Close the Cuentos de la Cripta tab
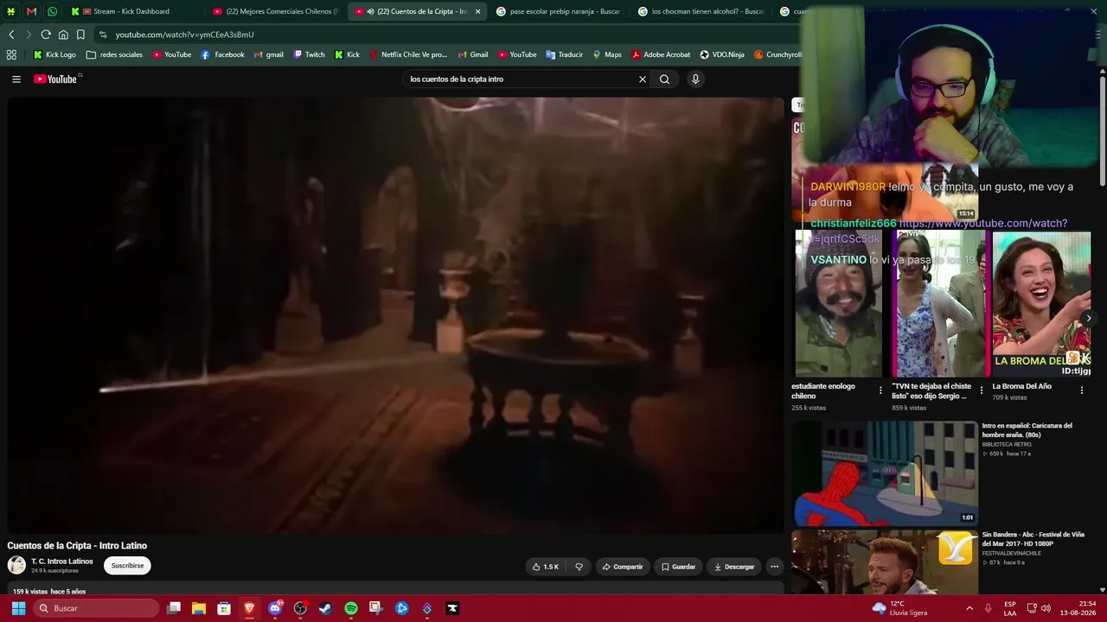This screenshot has height=622, width=1107. 477,11
